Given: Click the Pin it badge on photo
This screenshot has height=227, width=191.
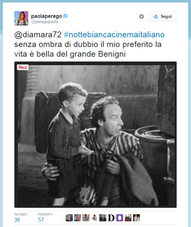Looking at the screenshot, I should point(23,67).
